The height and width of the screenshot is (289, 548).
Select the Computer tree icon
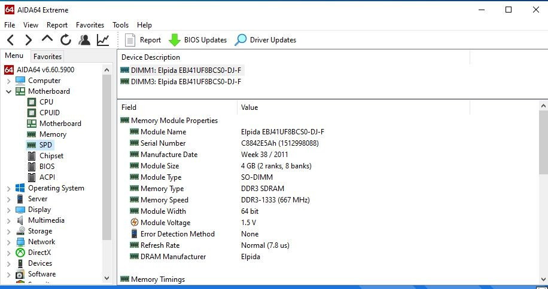click(x=20, y=81)
